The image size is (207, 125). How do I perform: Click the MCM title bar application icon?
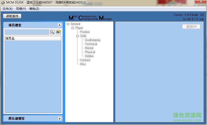(x=3, y=3)
